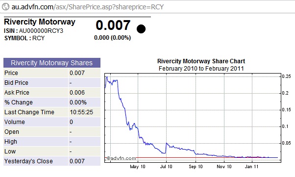This screenshot has width=295, height=177.
Task: Click the % Change value 0.00% in table
Action: (78, 102)
